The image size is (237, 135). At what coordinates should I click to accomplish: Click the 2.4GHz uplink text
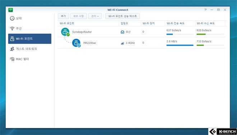click(130, 43)
